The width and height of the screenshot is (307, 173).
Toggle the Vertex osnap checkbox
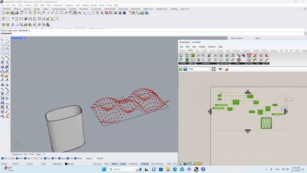[x=75, y=158]
